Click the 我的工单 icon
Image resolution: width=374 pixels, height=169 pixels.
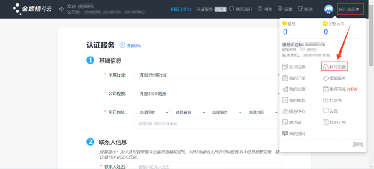pyautogui.click(x=326, y=122)
